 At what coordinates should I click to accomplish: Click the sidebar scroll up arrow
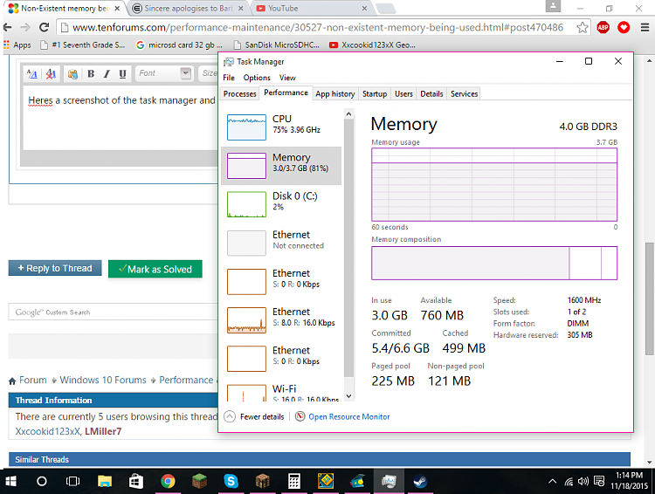point(348,113)
